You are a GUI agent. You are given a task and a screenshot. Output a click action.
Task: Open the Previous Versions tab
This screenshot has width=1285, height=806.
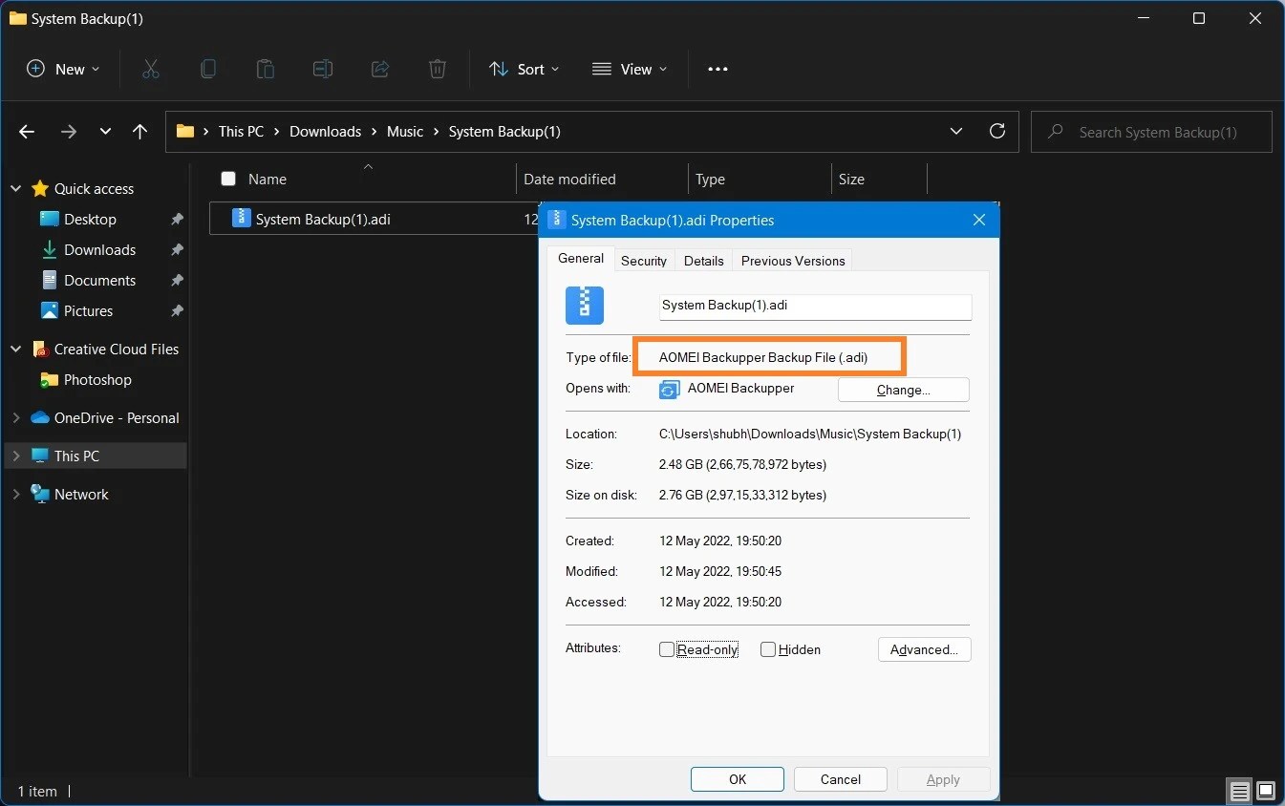pos(793,261)
